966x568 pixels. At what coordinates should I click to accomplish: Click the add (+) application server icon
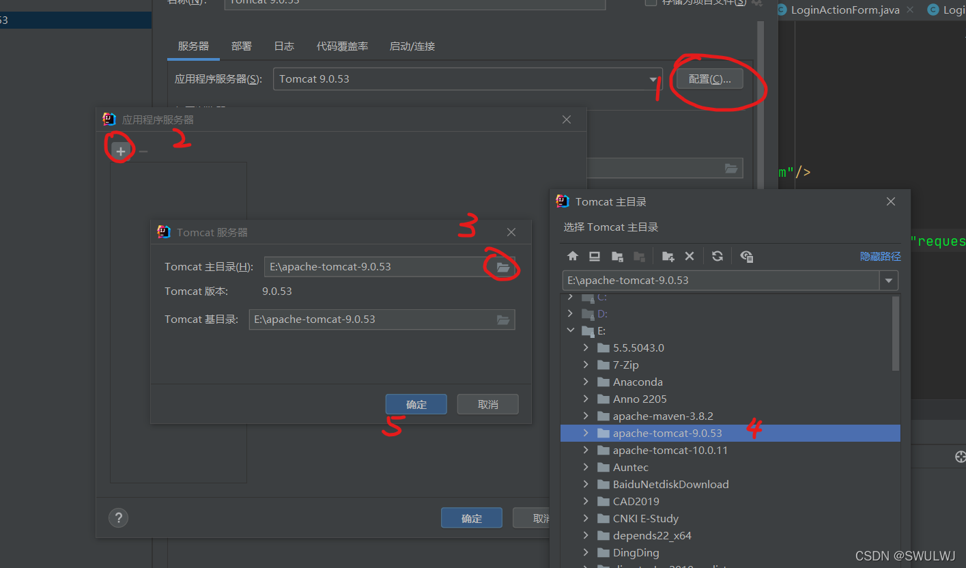121,151
